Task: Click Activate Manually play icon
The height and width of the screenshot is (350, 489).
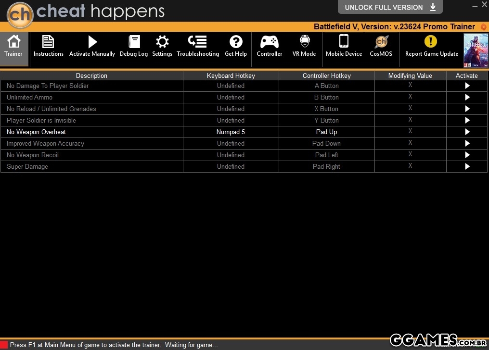Action: click(92, 43)
